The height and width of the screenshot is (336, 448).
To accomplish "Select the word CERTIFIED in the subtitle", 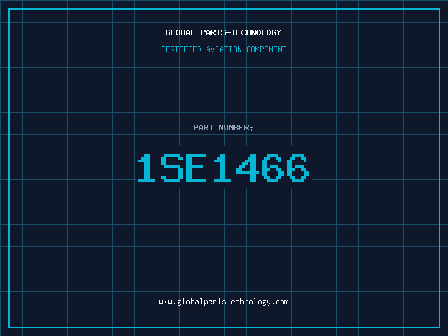I will tap(181, 49).
